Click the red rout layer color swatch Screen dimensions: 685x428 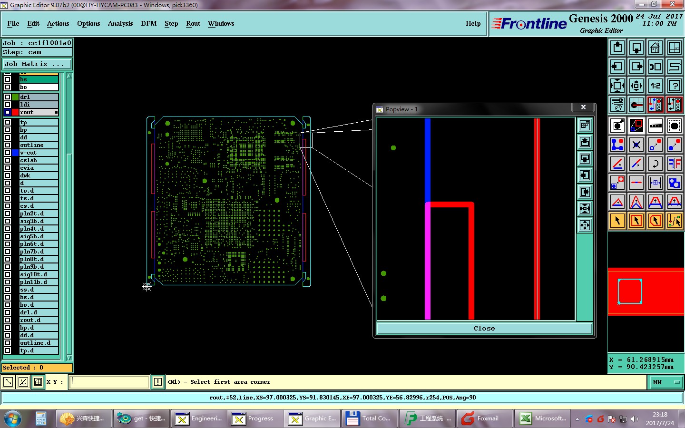tap(15, 112)
